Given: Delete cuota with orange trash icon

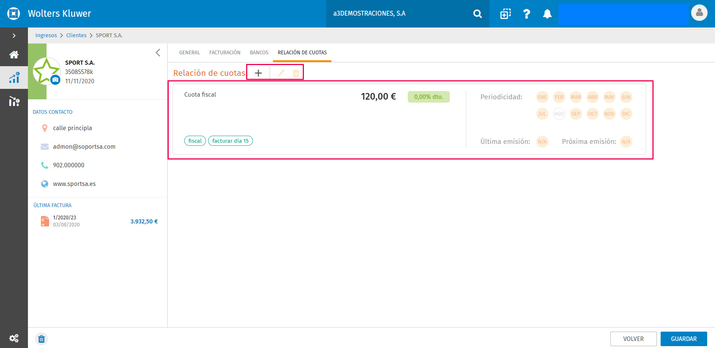Looking at the screenshot, I should click(296, 73).
